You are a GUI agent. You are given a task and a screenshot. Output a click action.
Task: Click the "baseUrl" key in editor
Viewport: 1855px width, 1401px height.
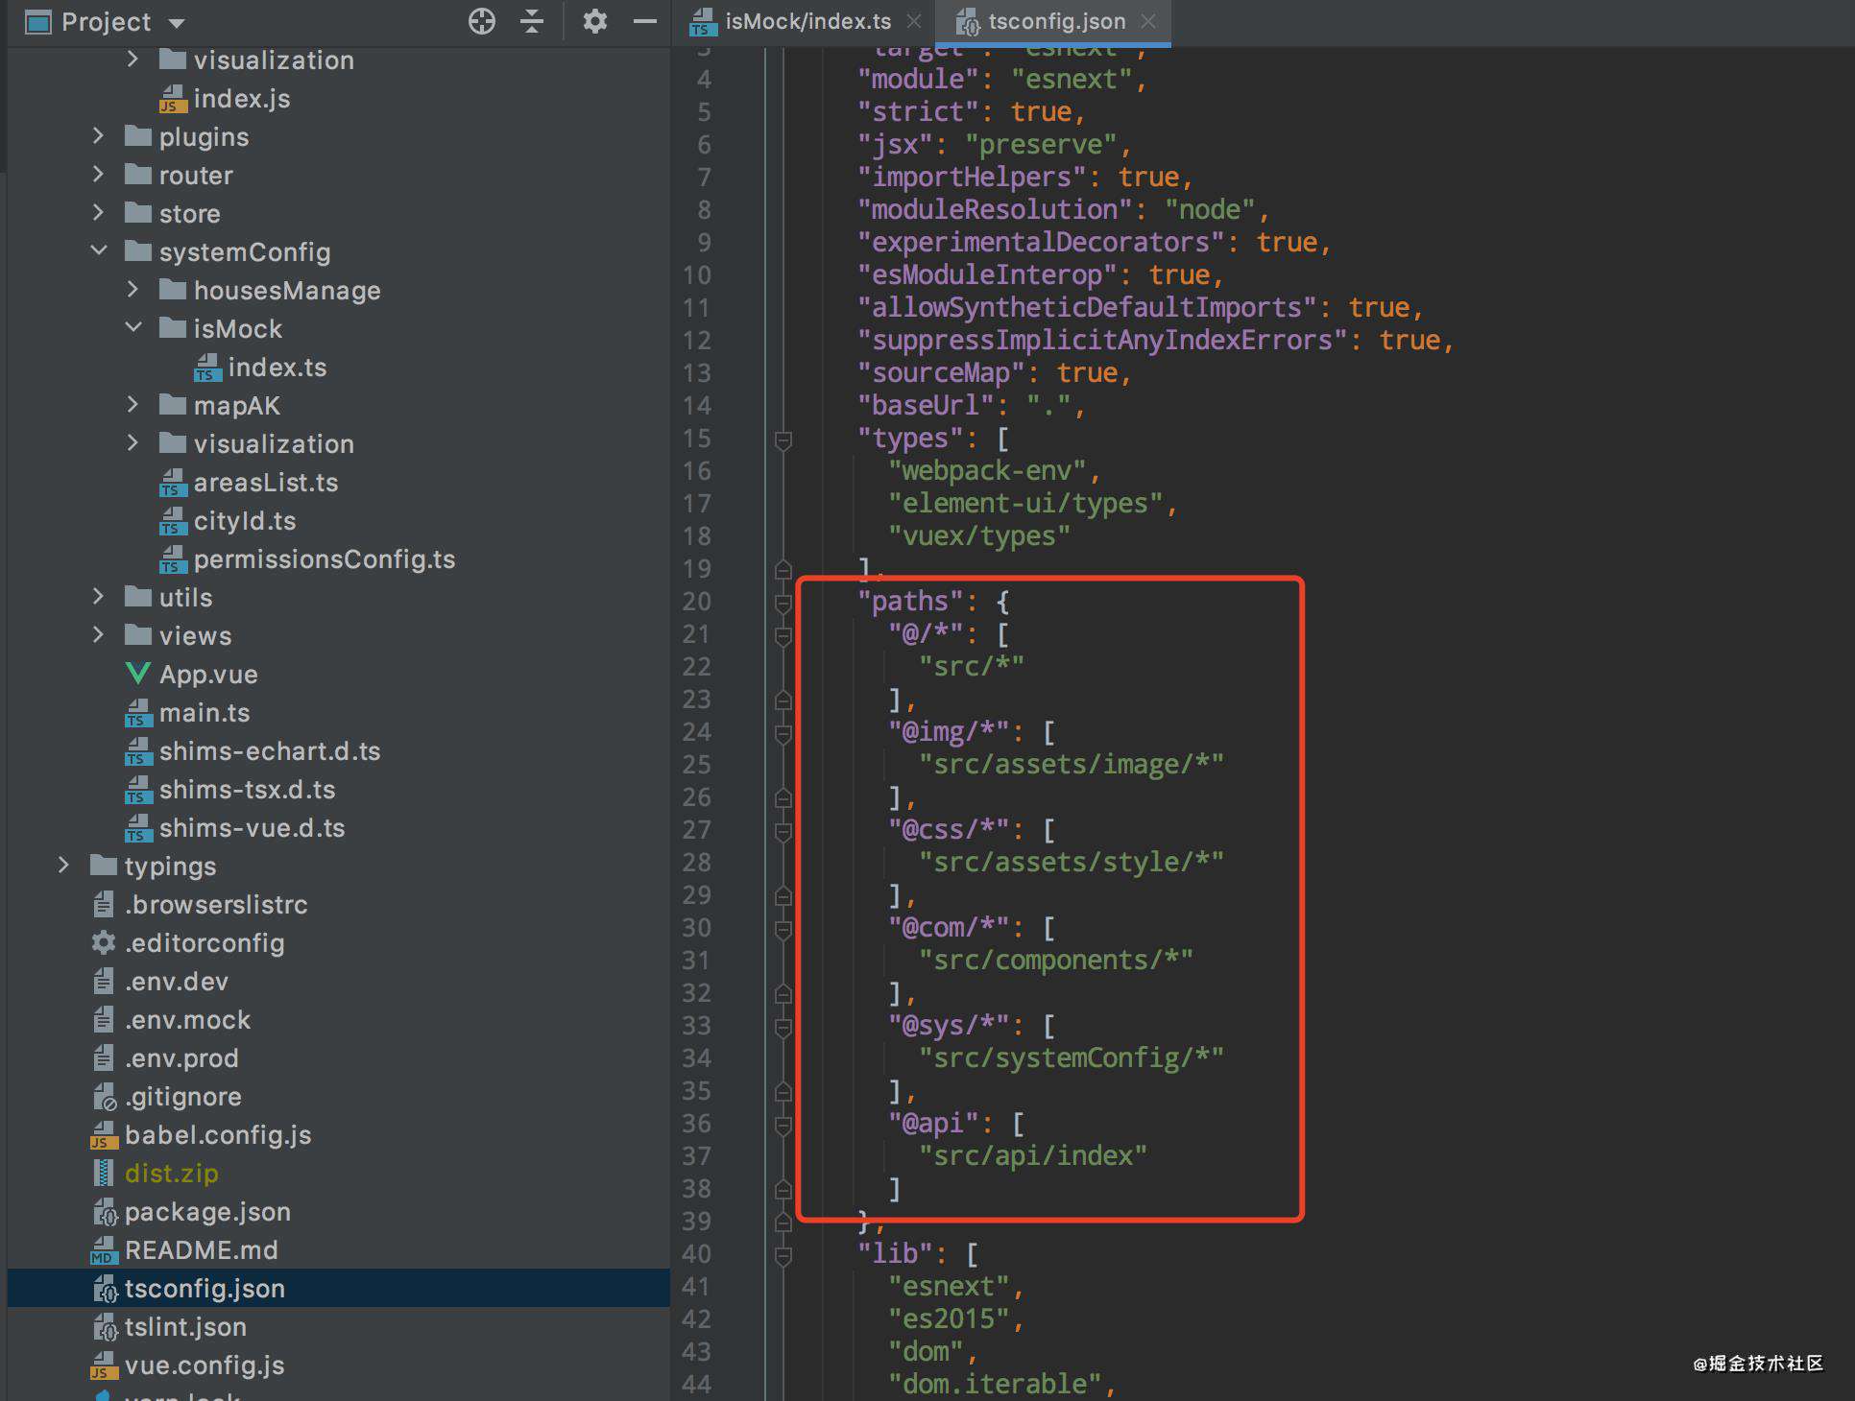coord(926,405)
